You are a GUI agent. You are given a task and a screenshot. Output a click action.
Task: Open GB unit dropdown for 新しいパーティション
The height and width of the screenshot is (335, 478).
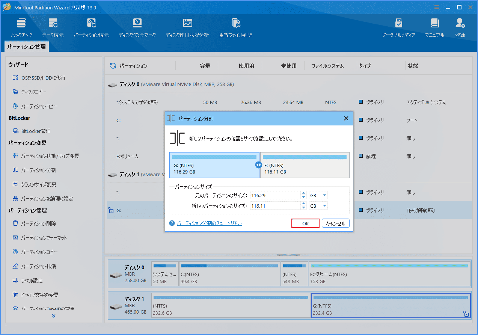pos(318,206)
